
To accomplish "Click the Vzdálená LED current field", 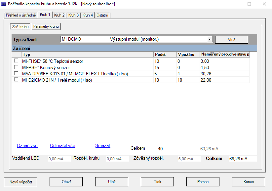I will coord(59,159).
